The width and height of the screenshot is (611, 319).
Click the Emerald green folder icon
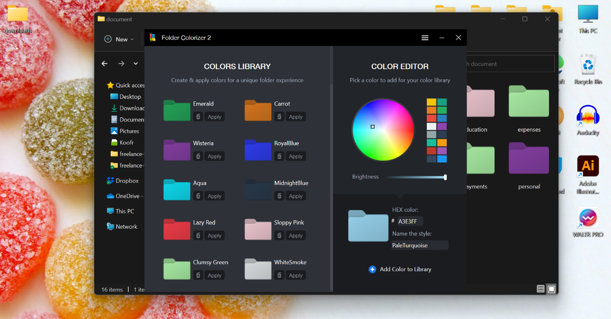pos(177,110)
